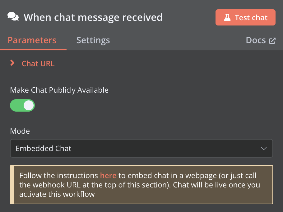Click the down arrow in the Mode field
283x212 pixels.
click(x=263, y=148)
